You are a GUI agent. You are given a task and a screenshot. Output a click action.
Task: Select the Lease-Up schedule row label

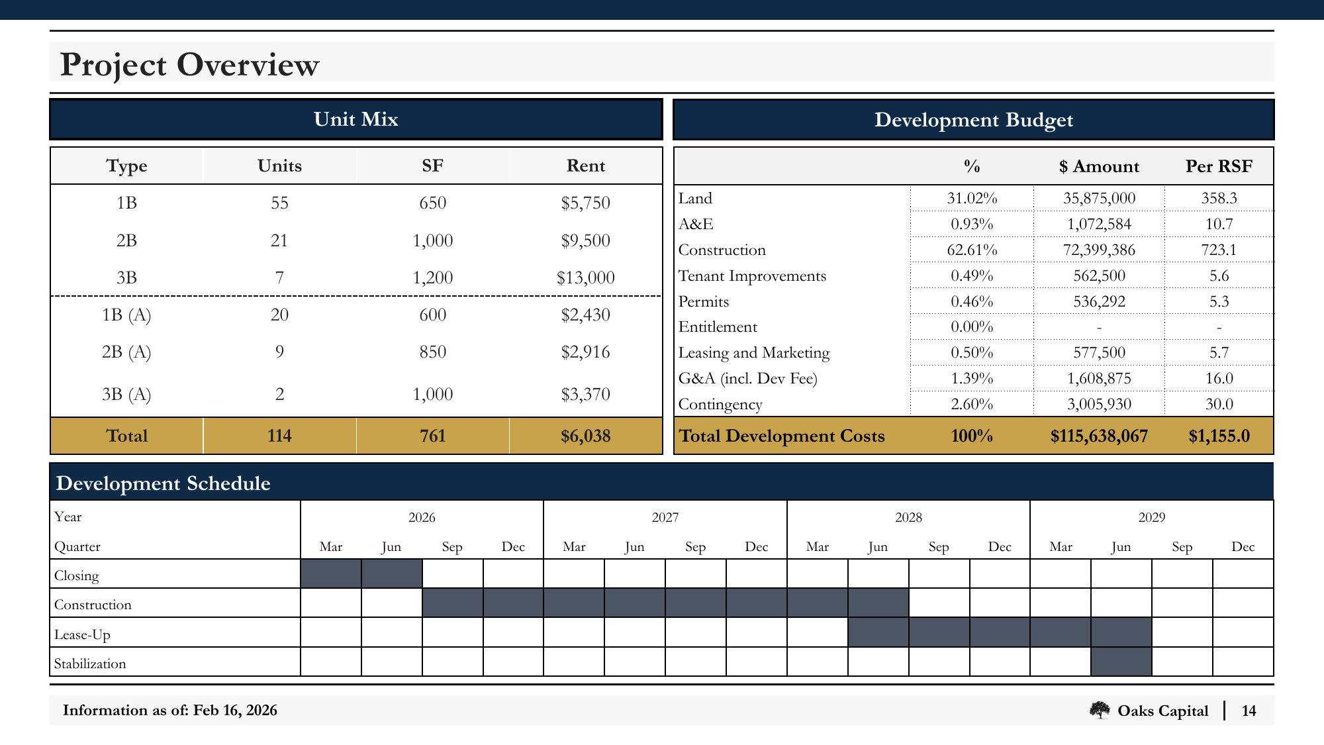pos(82,634)
